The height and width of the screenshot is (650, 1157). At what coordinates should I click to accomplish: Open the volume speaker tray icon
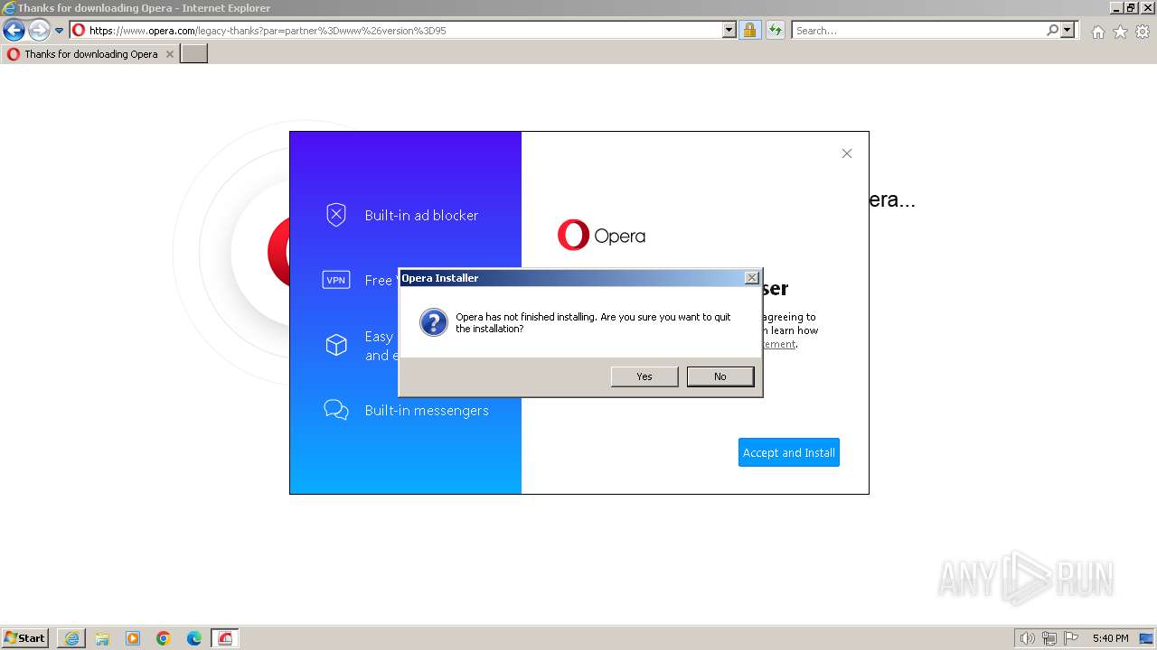coord(1027,638)
